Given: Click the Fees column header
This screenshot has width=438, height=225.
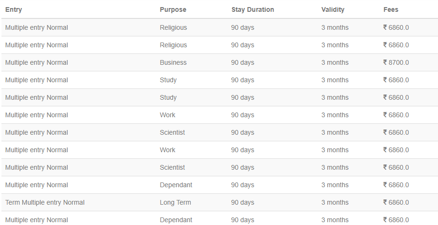Looking at the screenshot, I should click(x=391, y=10).
